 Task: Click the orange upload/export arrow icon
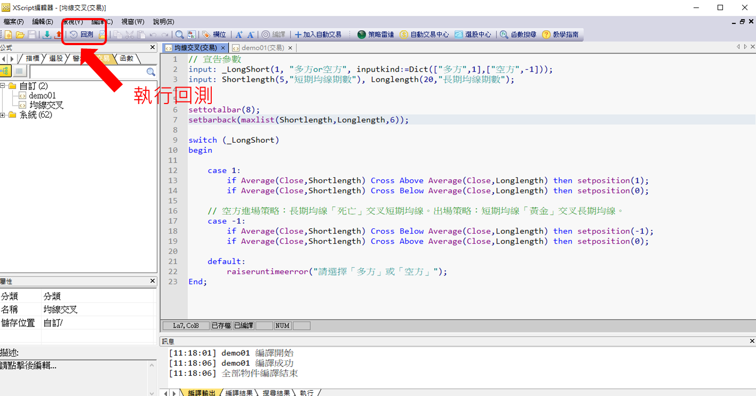(57, 35)
